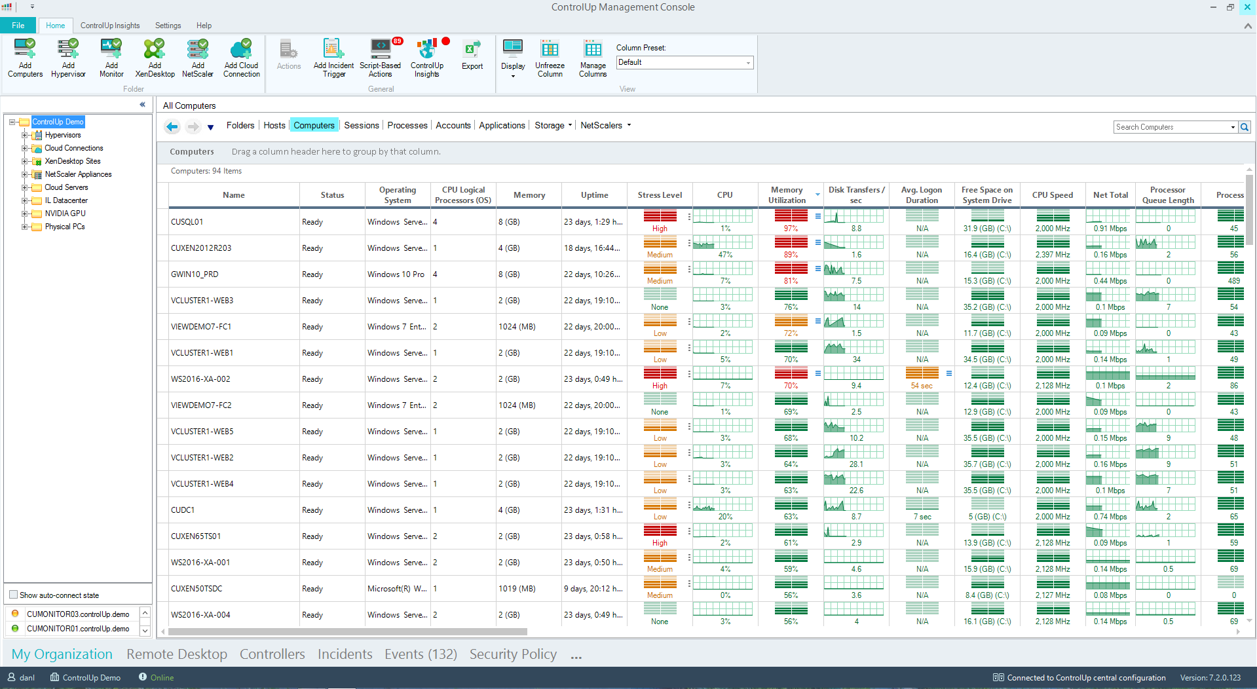Collapse the folder tree pane
The width and height of the screenshot is (1257, 689).
pos(142,105)
